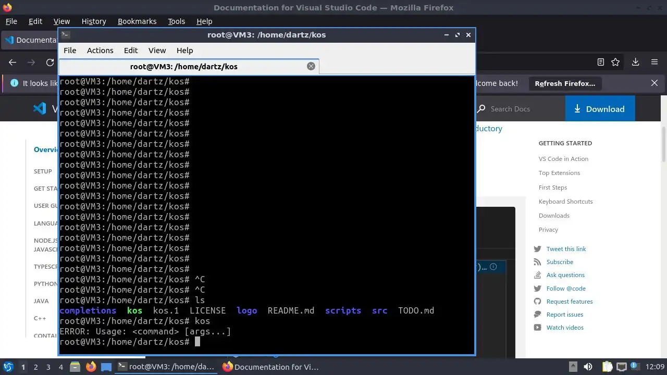
Task: Open the terminal View menu
Action: pos(157,51)
